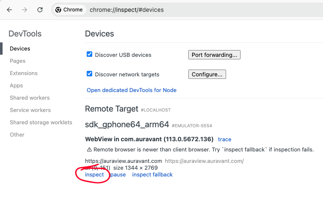Click the Chrome logo chip in address bar
Viewport: 323px width, 207px height.
click(x=69, y=10)
